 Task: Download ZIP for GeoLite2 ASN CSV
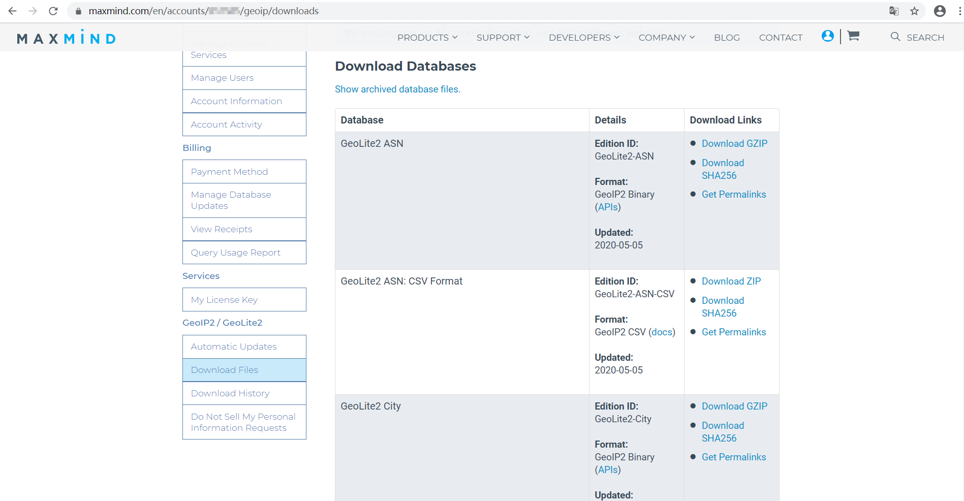(x=731, y=281)
